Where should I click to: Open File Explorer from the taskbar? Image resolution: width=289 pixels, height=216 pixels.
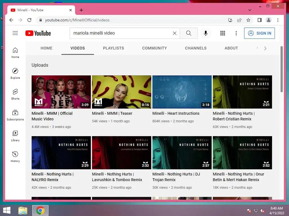tap(23, 210)
